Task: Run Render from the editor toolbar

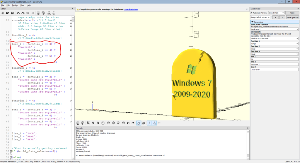Action: click(43, 13)
